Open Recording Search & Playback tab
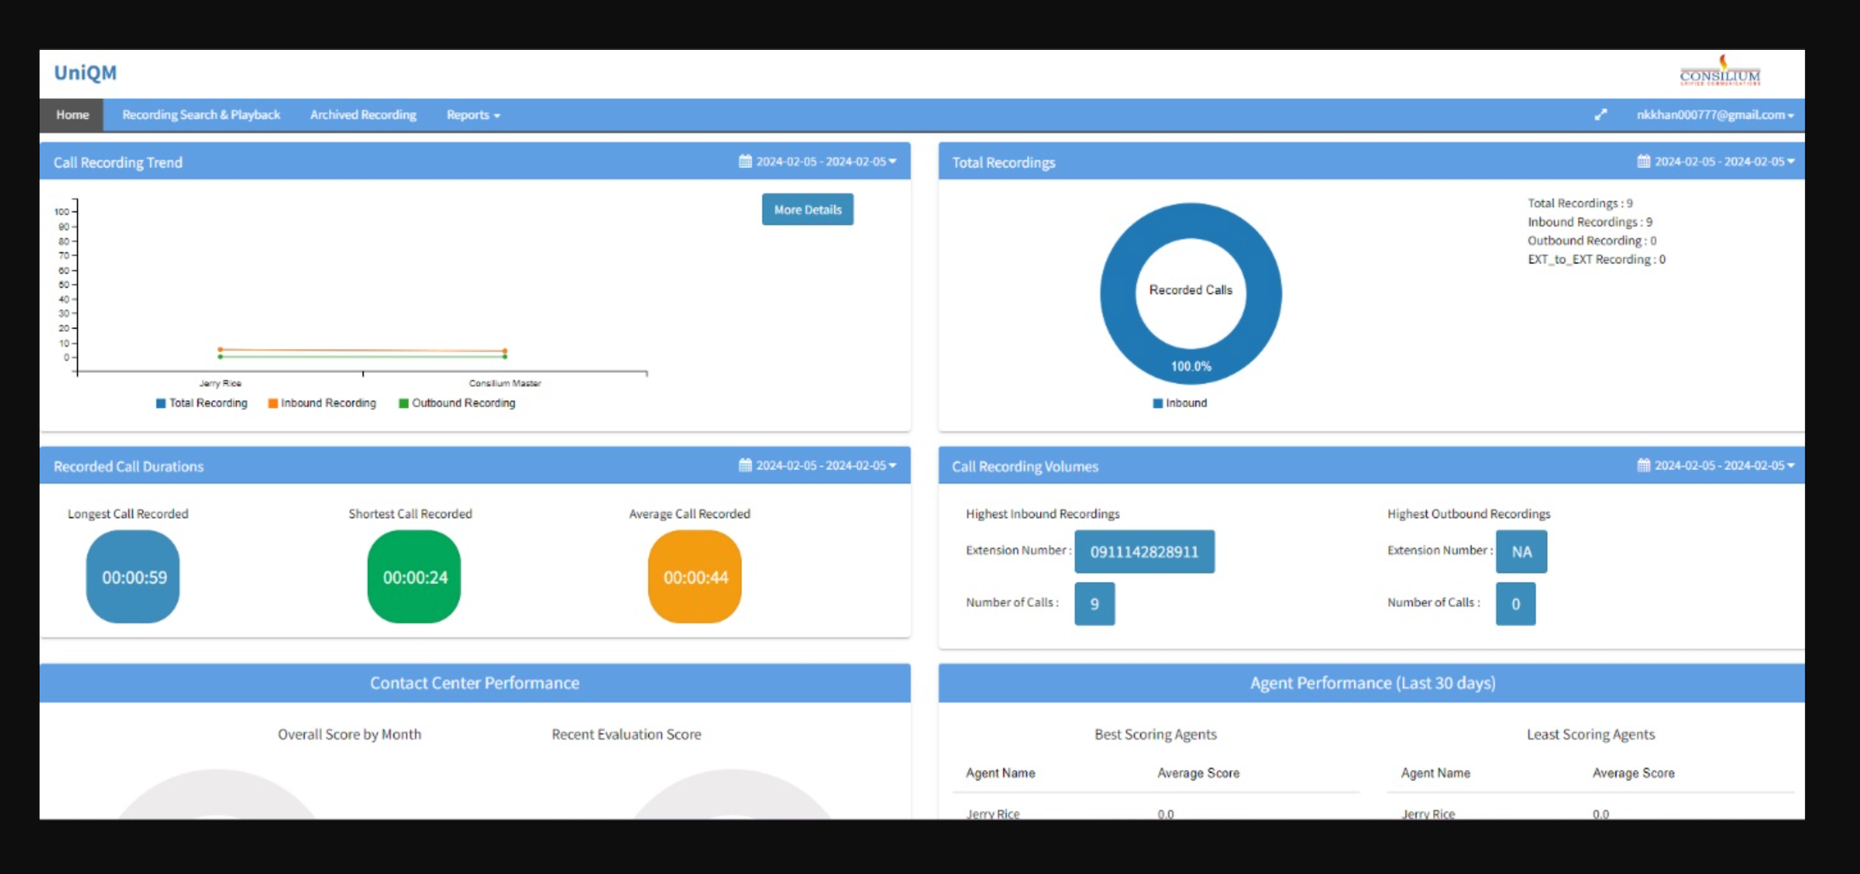The height and width of the screenshot is (874, 1860). [201, 115]
